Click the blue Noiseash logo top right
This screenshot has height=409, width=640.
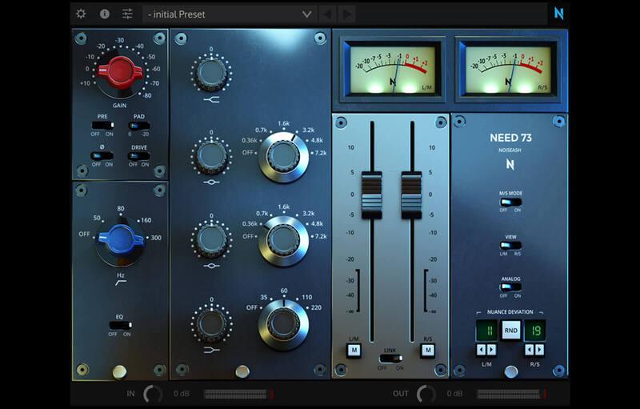click(x=559, y=14)
